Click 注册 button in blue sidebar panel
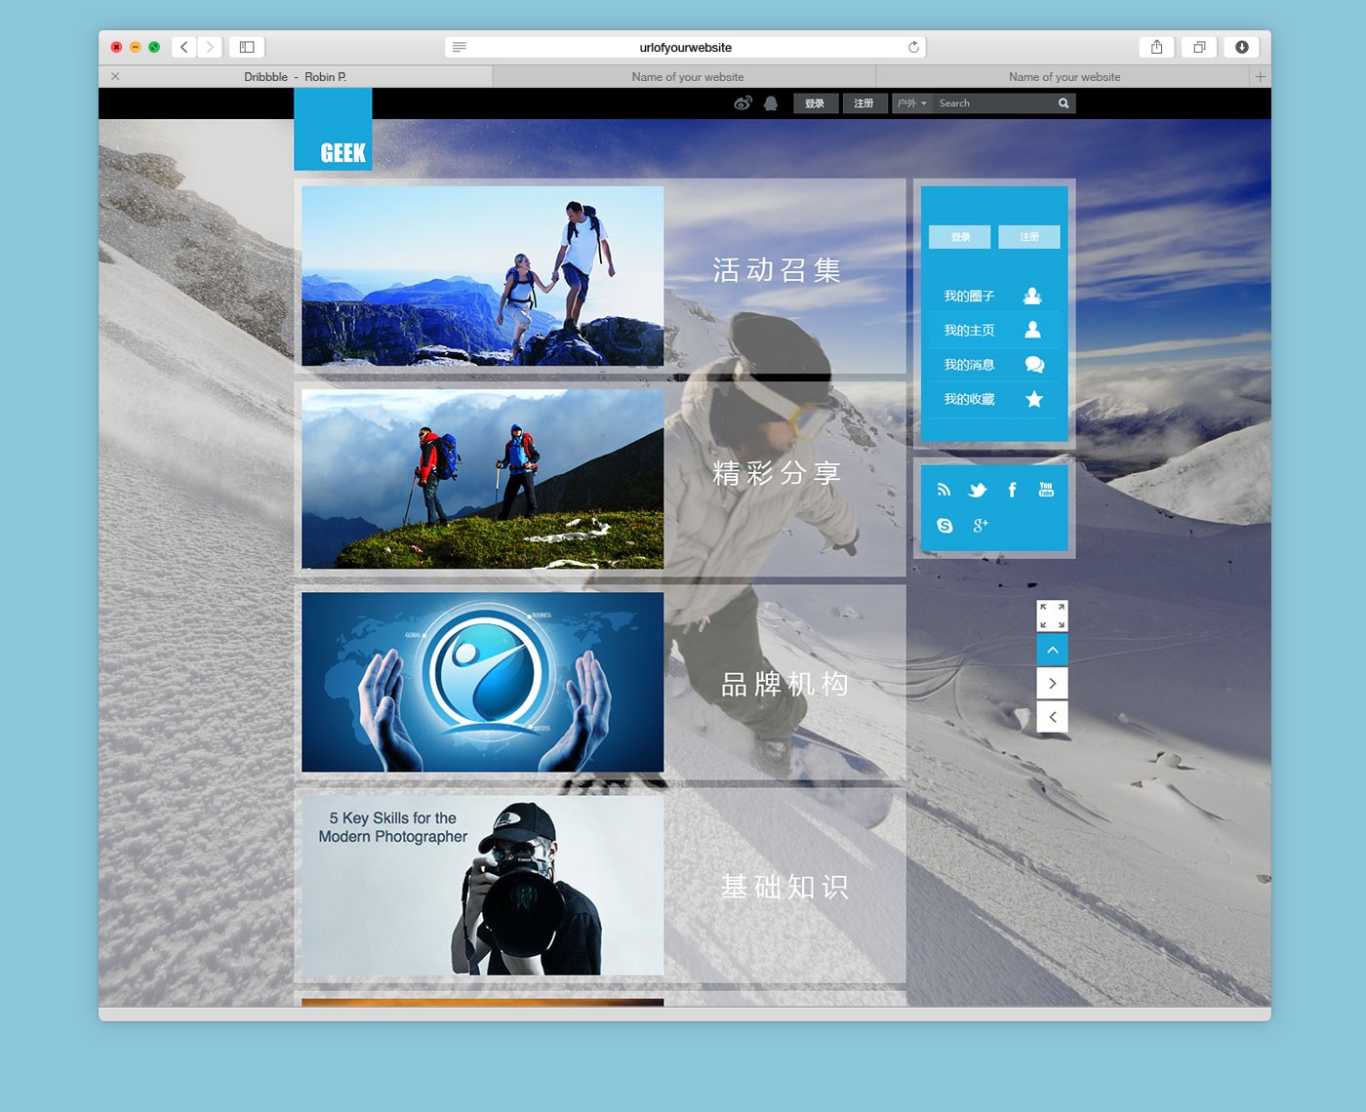1366x1112 pixels. 1029,237
